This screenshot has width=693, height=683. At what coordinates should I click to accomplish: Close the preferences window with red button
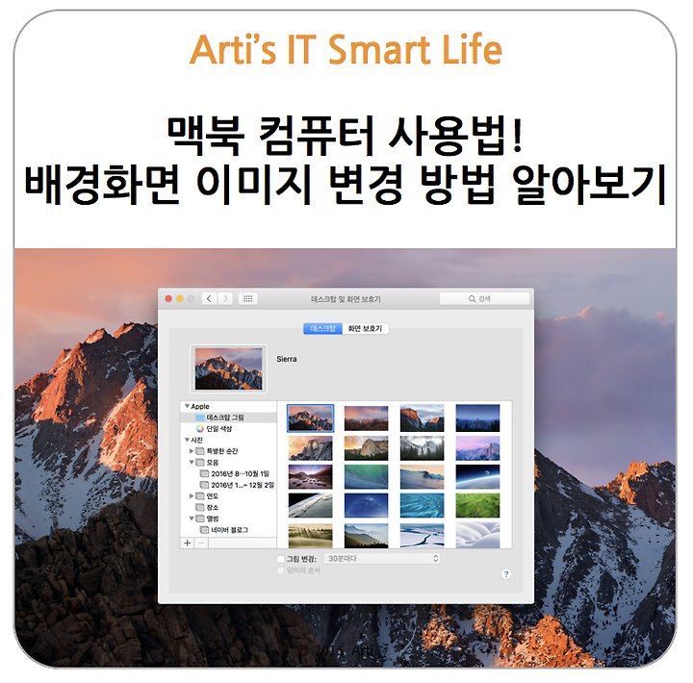(x=168, y=299)
